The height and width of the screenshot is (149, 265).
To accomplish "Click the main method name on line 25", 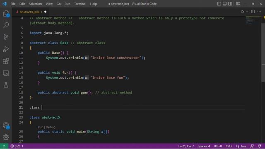I will click(81, 132).
